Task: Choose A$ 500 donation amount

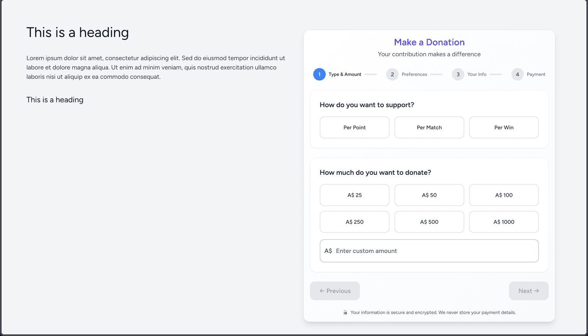Action: 429,222
